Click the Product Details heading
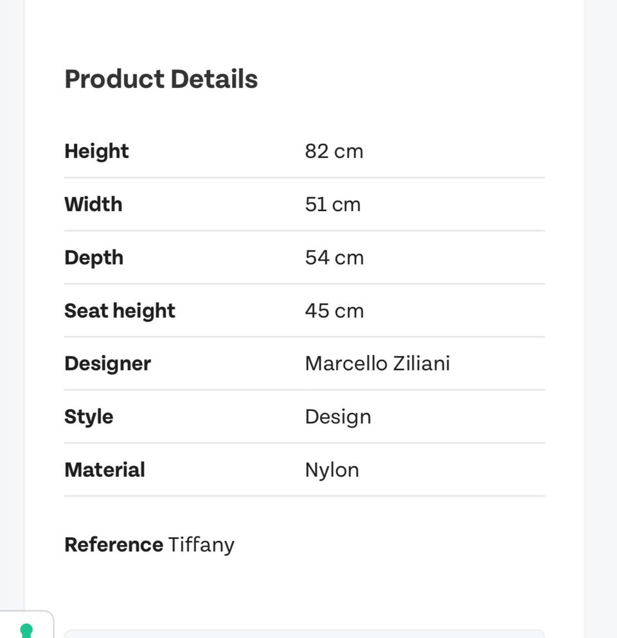 point(161,79)
